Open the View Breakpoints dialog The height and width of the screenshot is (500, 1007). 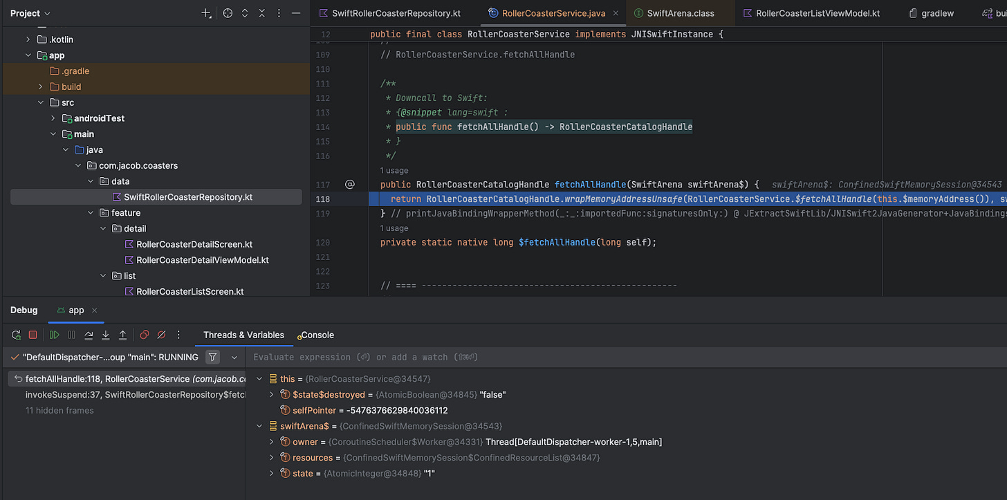pos(145,335)
